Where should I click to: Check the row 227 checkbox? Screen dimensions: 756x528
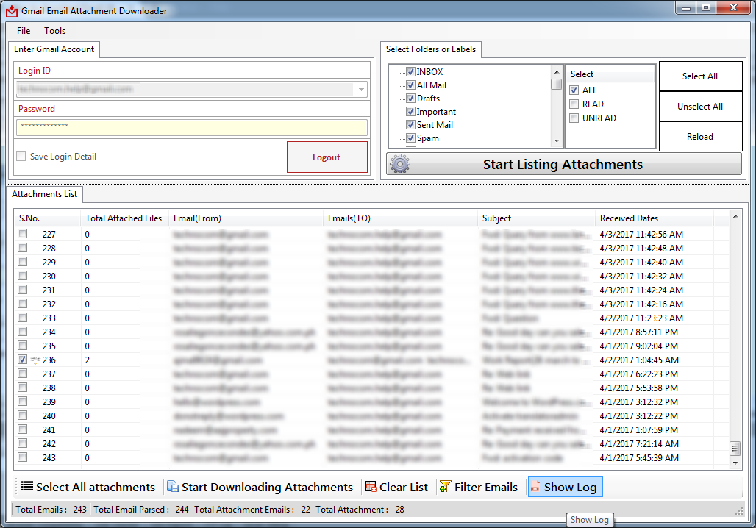pos(23,233)
